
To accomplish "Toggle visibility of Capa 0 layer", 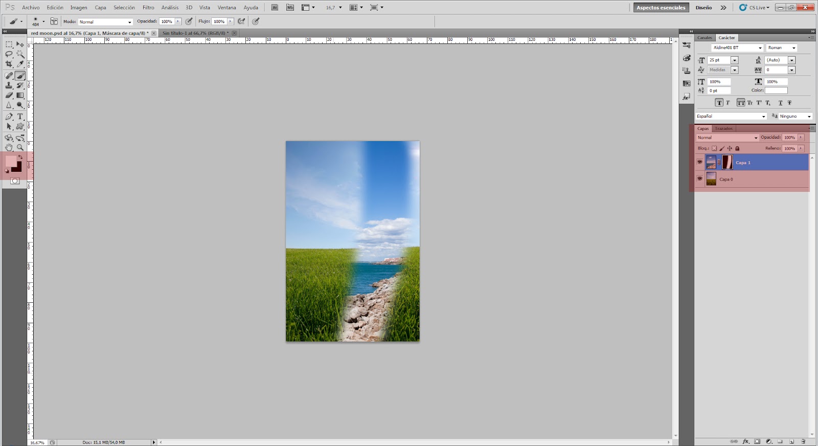I will (x=699, y=179).
